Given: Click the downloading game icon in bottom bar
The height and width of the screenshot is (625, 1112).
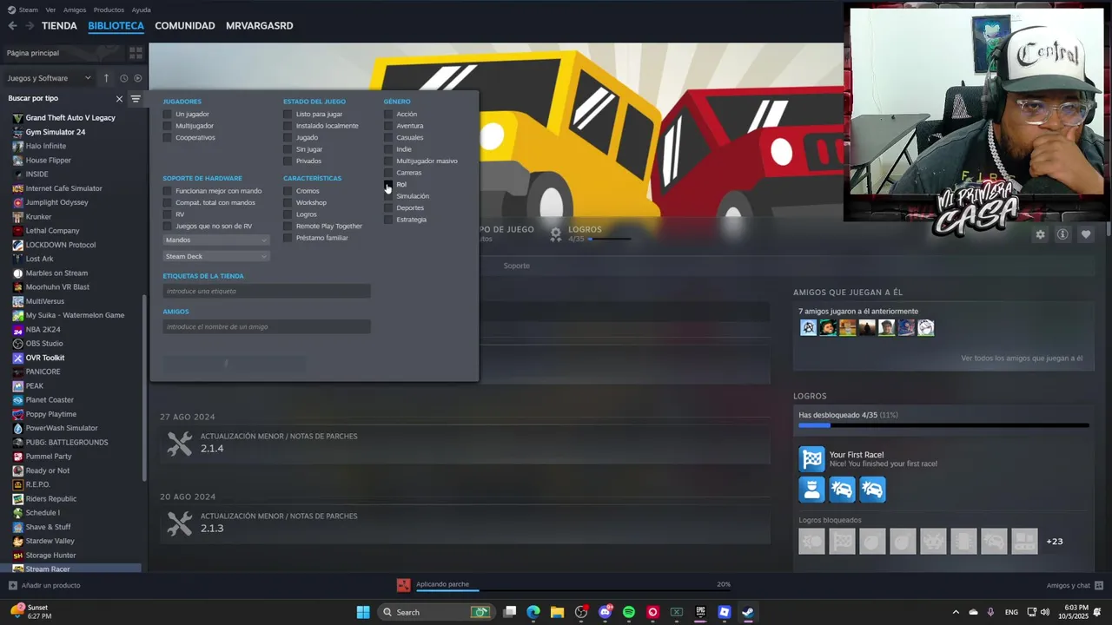Looking at the screenshot, I should [x=403, y=585].
